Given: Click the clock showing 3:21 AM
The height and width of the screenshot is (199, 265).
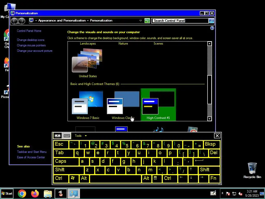Looking at the screenshot, I should coord(252,191).
